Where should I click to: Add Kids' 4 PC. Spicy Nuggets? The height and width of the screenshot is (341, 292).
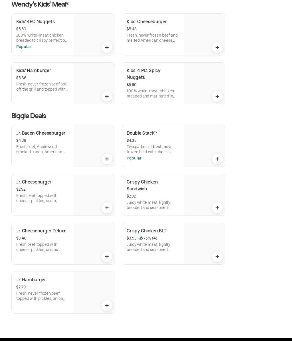coord(217,96)
